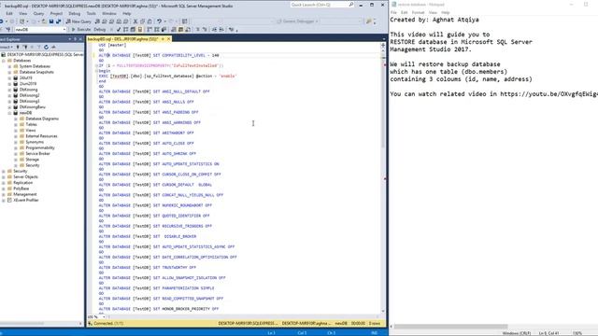Click the Save All toolbar icon
Image resolution: width=598 pixels, height=336 pixels.
tap(58, 21)
